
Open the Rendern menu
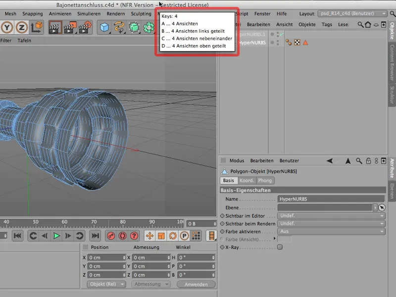click(x=115, y=14)
